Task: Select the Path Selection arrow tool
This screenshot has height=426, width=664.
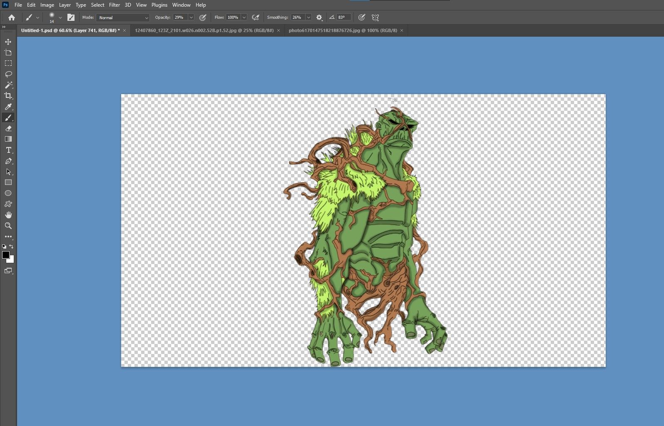Action: [8, 172]
